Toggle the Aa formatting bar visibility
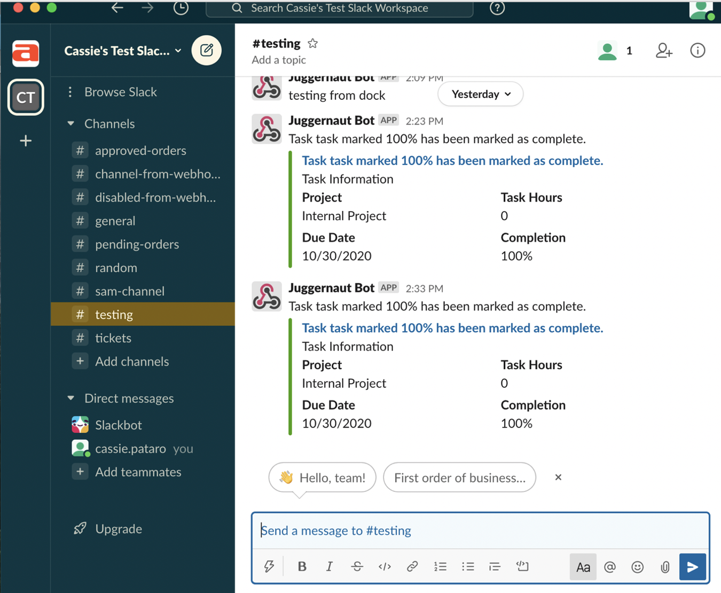This screenshot has height=593, width=721. pos(583,567)
